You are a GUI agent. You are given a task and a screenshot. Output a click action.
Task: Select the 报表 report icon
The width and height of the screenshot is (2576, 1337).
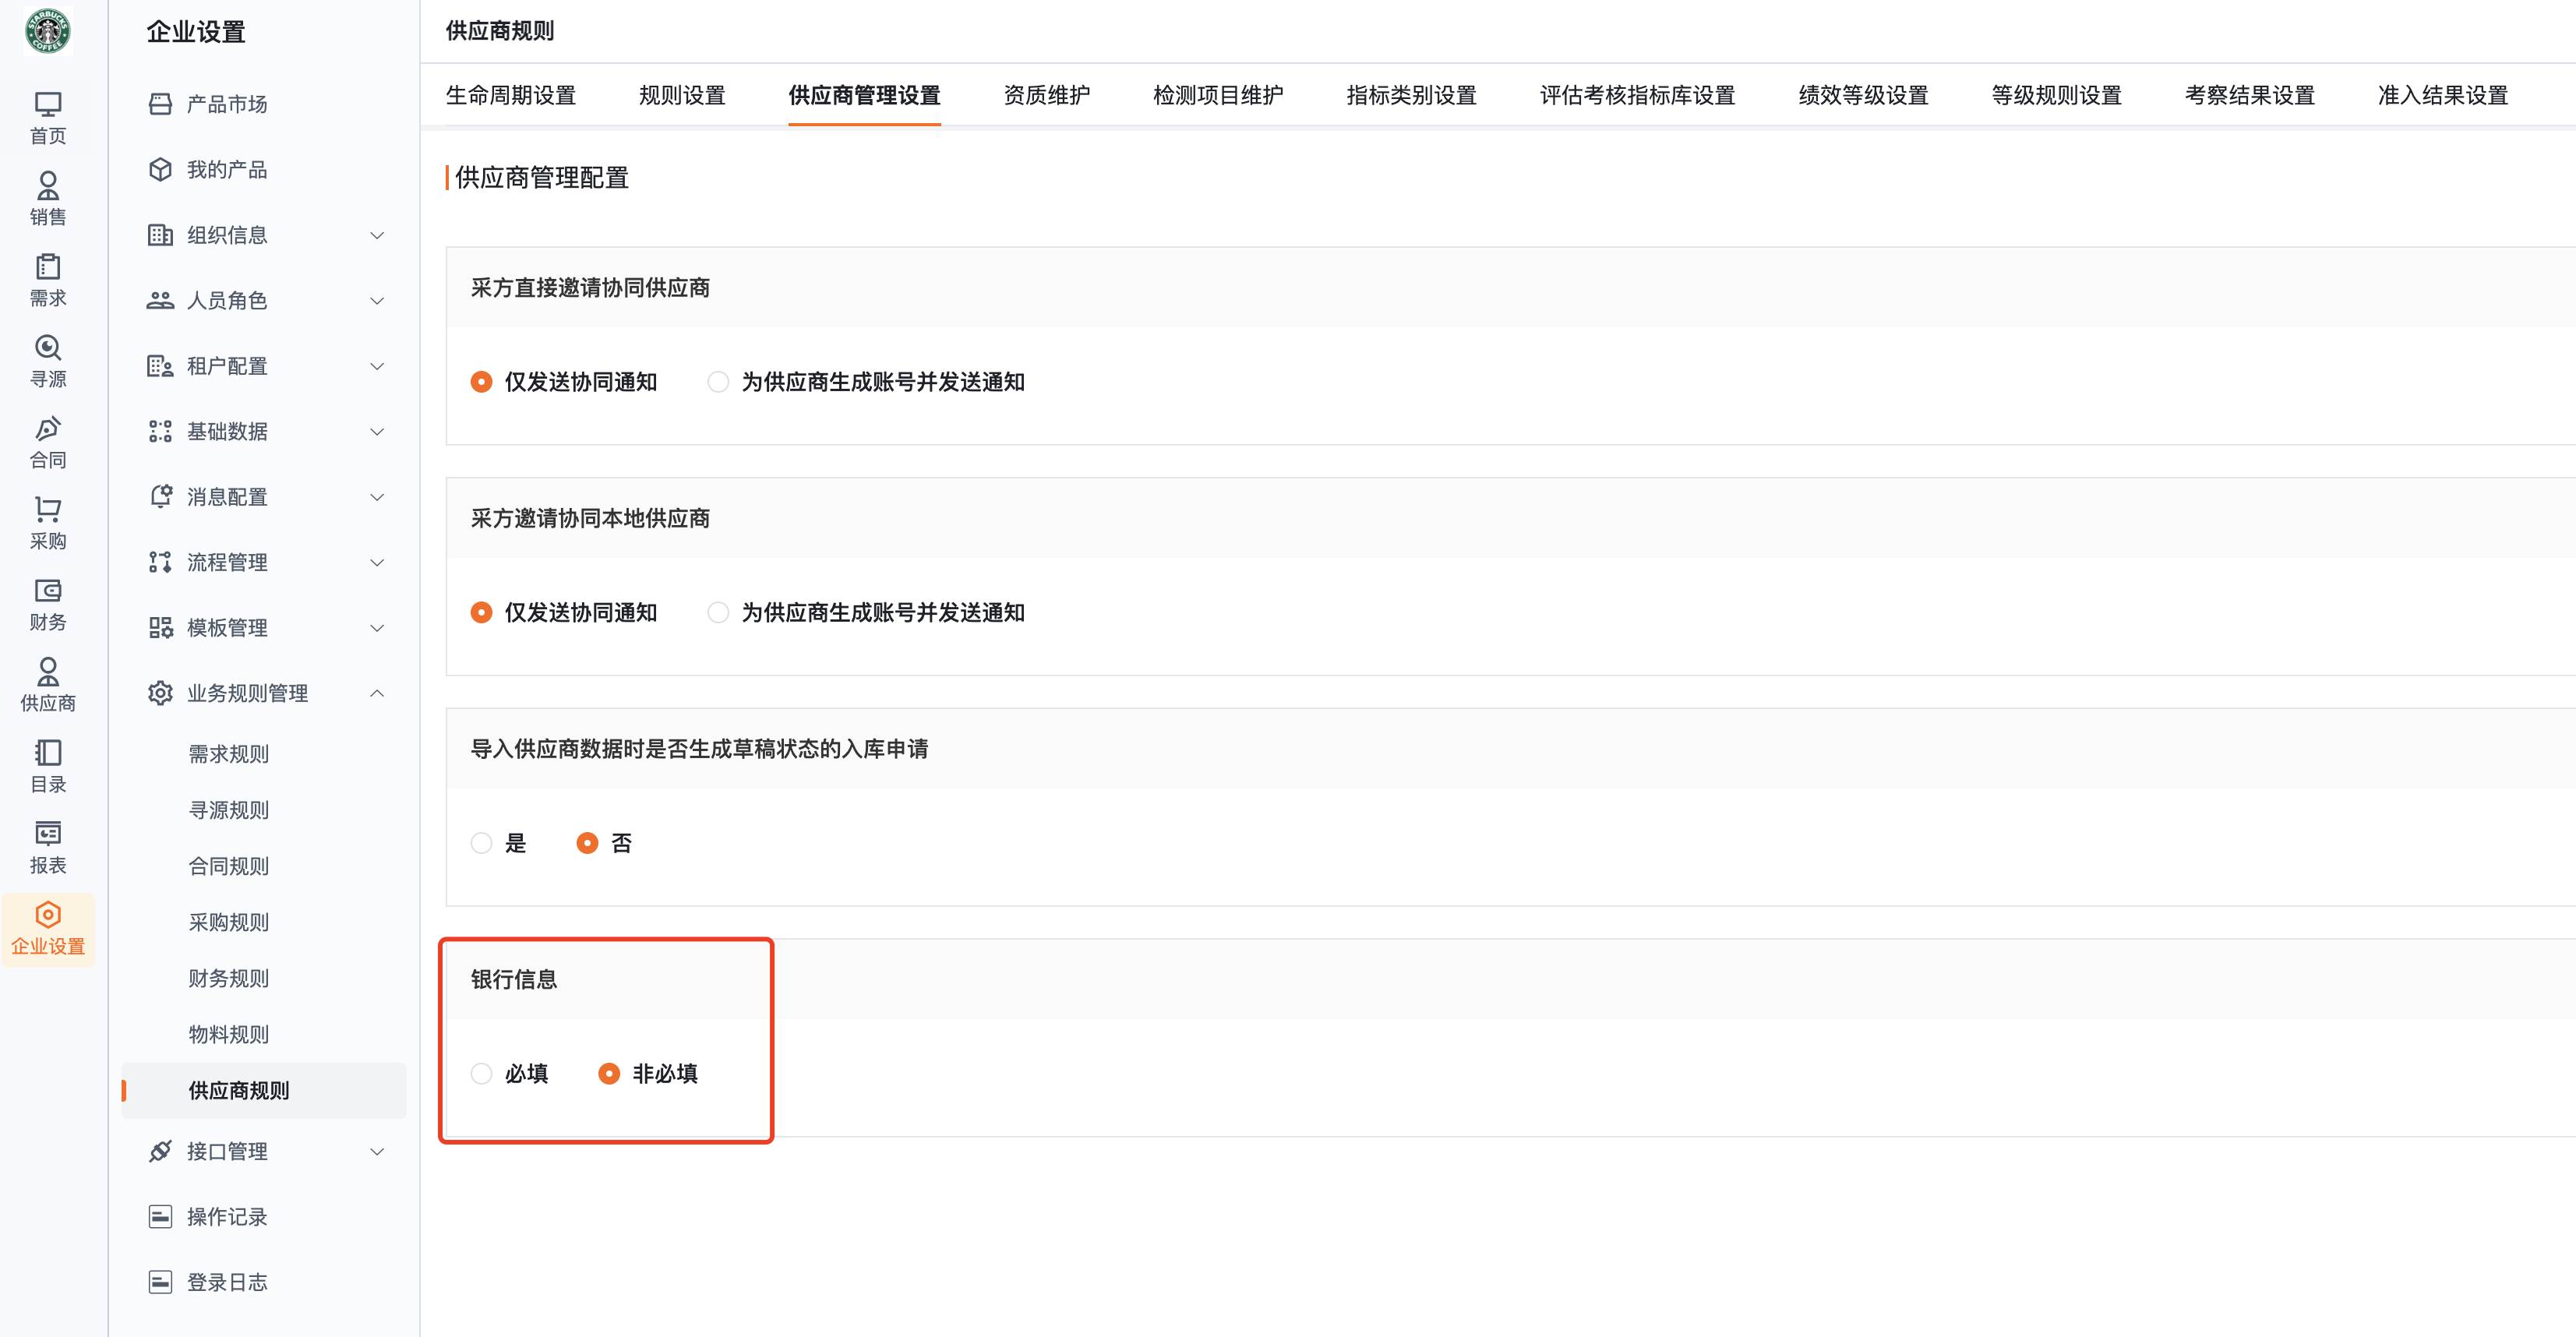[x=48, y=833]
